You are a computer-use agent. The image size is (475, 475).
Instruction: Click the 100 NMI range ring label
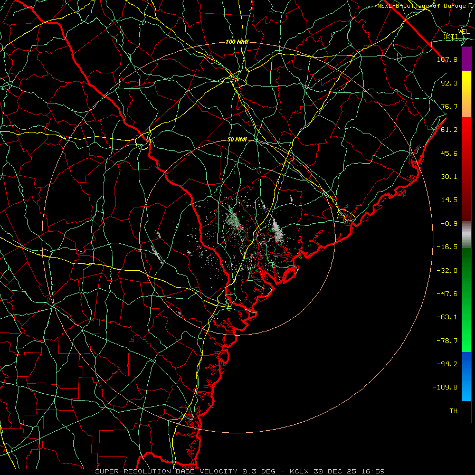237,42
